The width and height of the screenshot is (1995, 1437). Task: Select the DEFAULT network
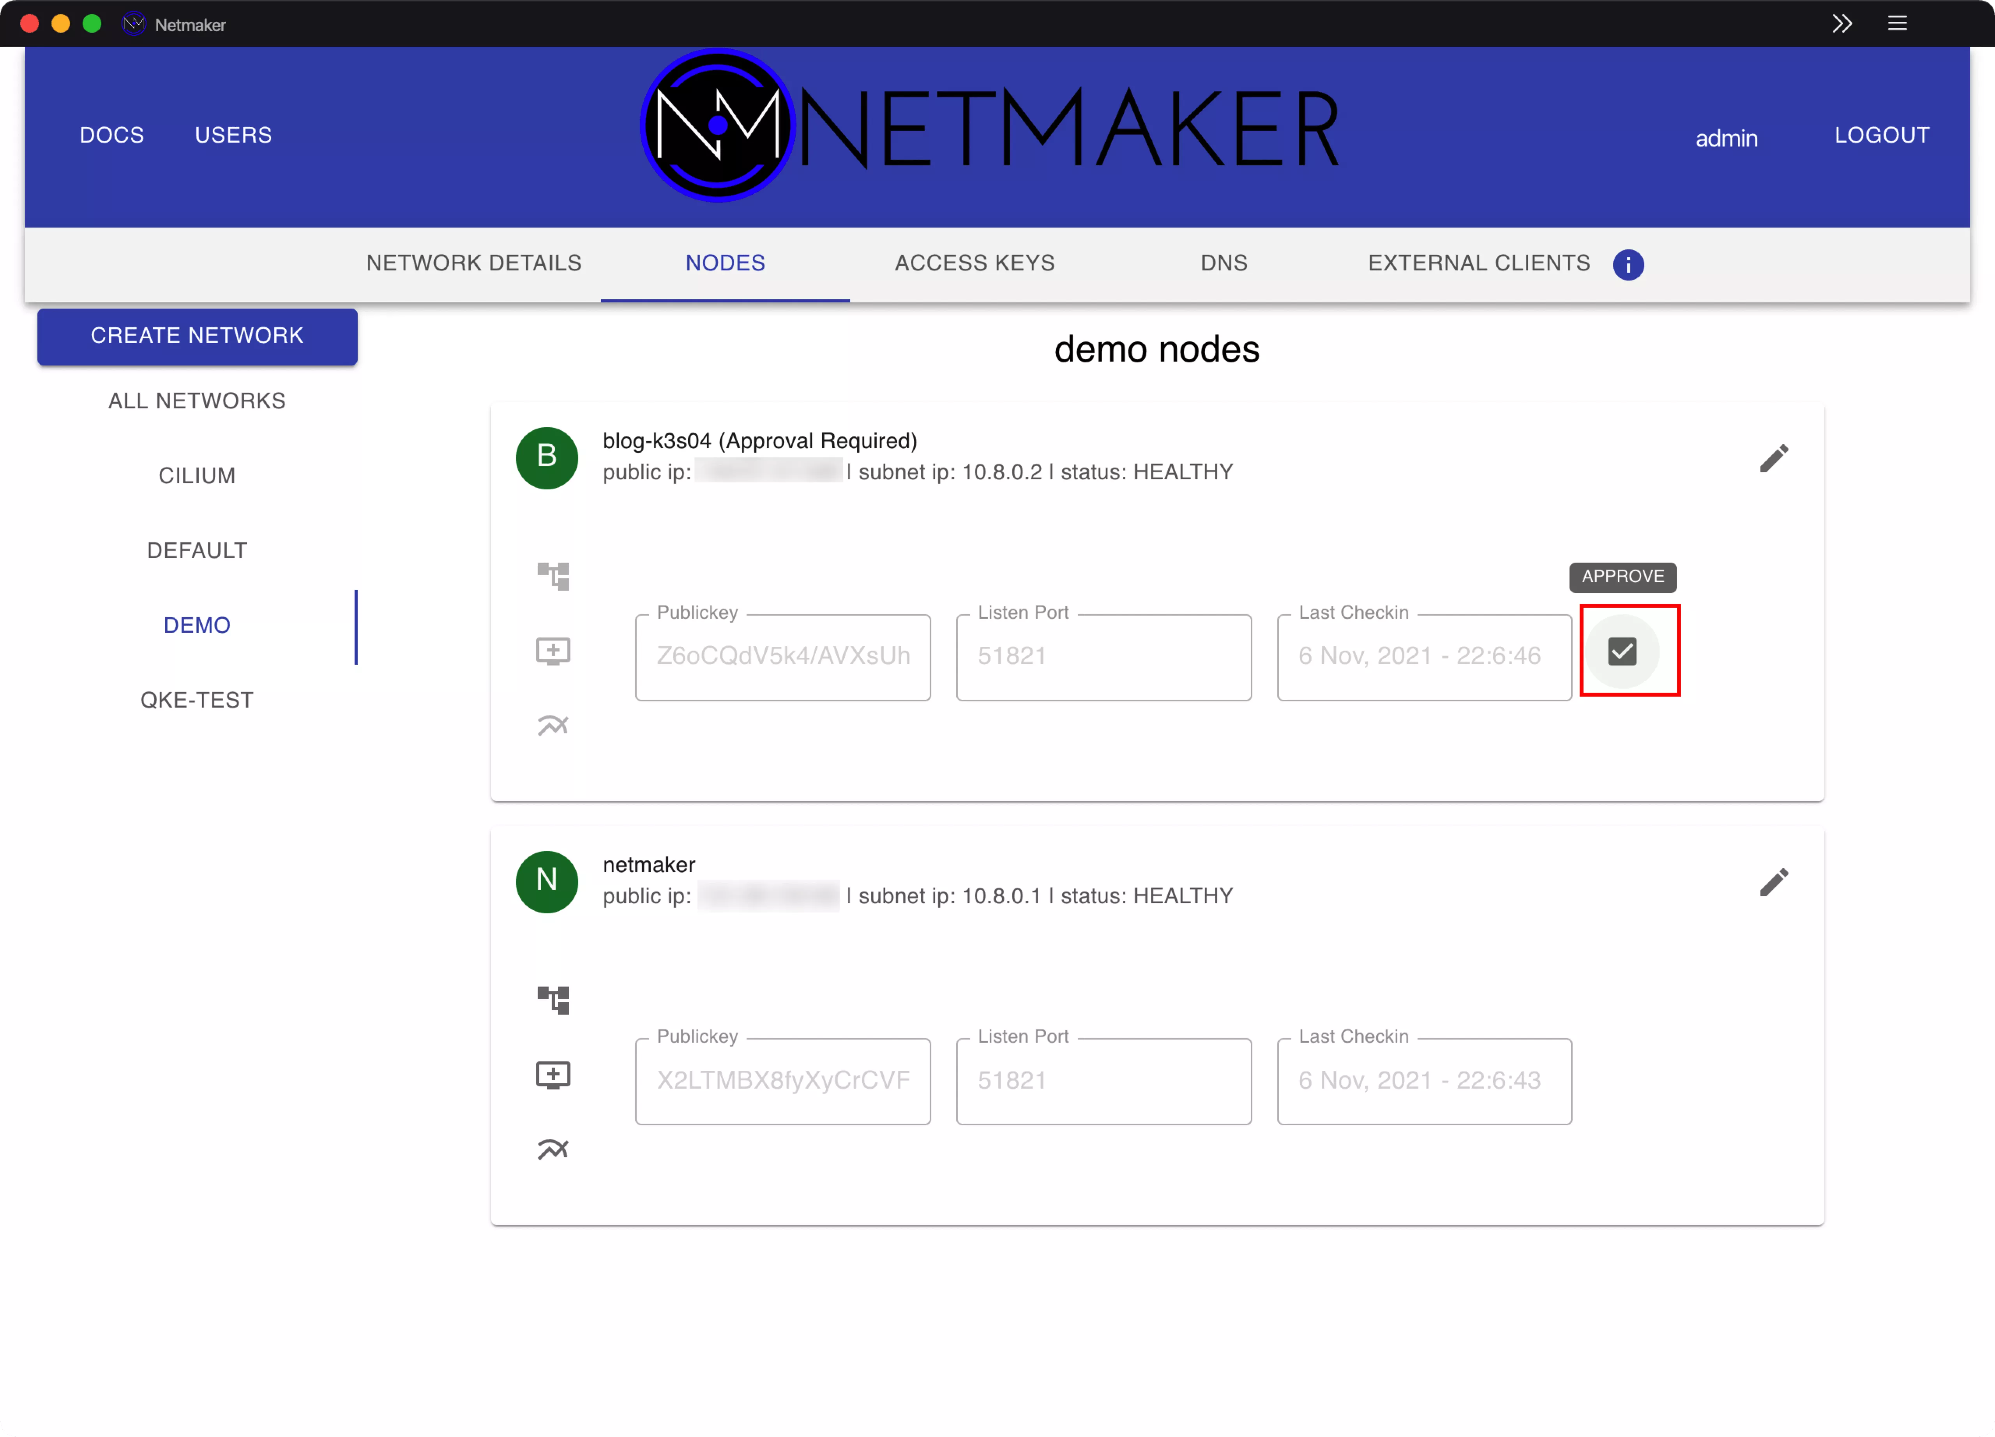(x=197, y=551)
